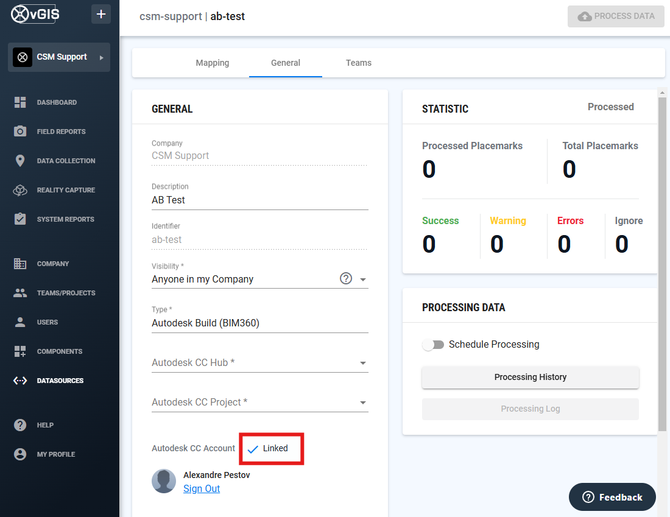Click the Processed status text
The image size is (670, 517).
pyautogui.click(x=610, y=107)
